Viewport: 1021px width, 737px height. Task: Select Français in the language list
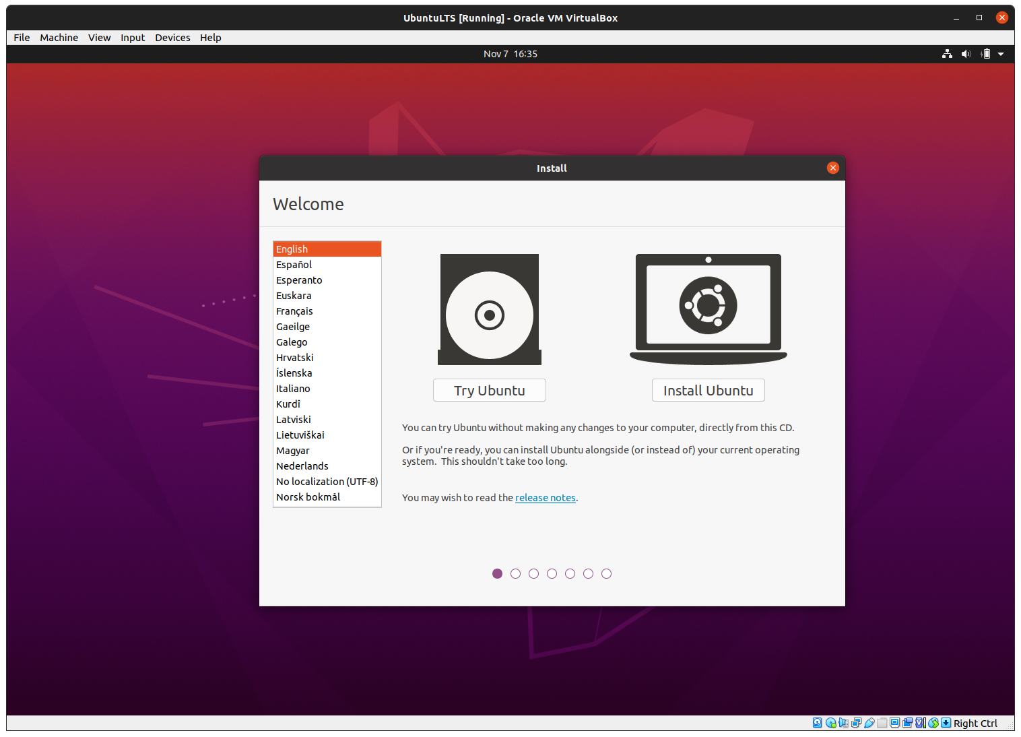[294, 311]
